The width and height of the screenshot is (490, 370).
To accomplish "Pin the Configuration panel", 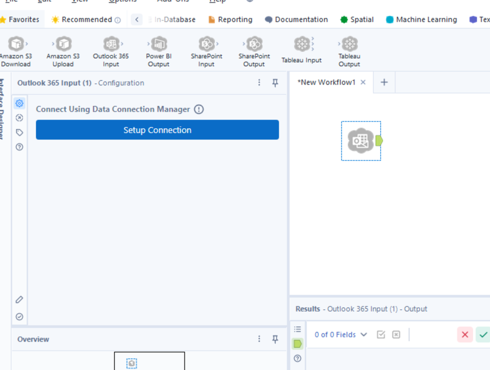I will 275,83.
